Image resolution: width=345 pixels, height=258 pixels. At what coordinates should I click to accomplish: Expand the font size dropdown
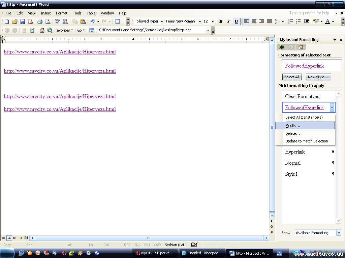tap(213, 21)
